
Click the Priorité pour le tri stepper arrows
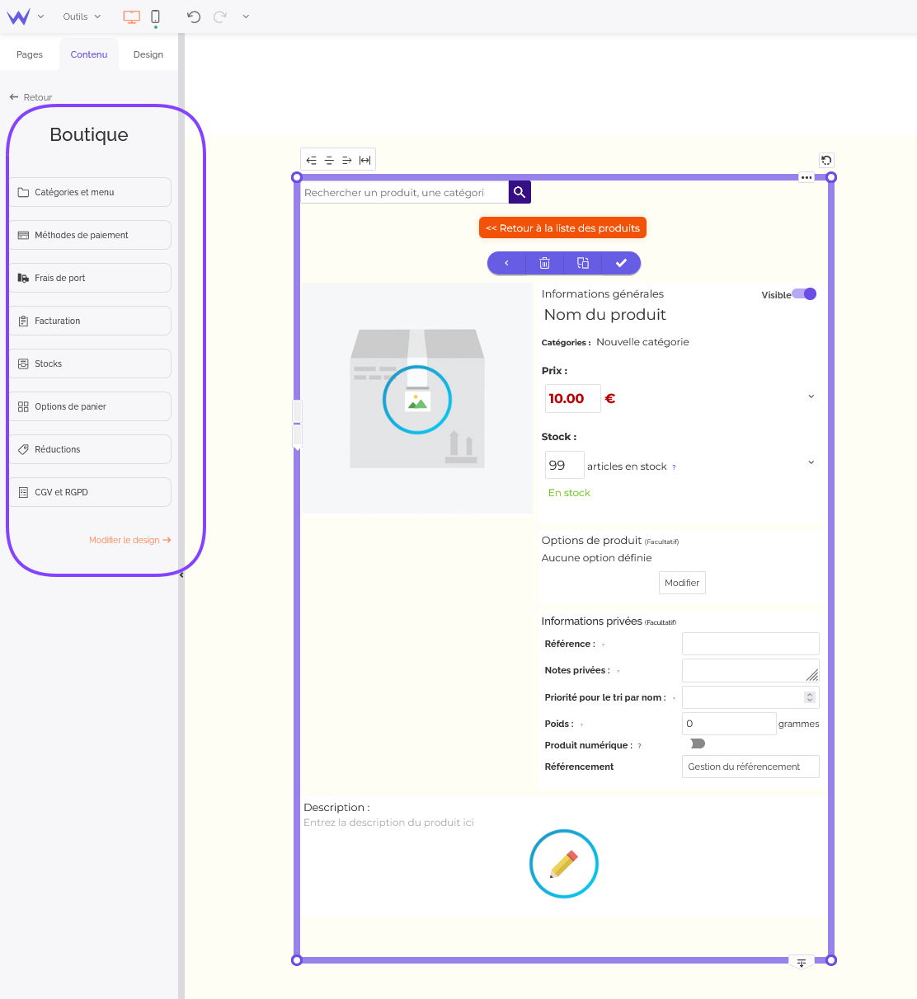point(810,697)
